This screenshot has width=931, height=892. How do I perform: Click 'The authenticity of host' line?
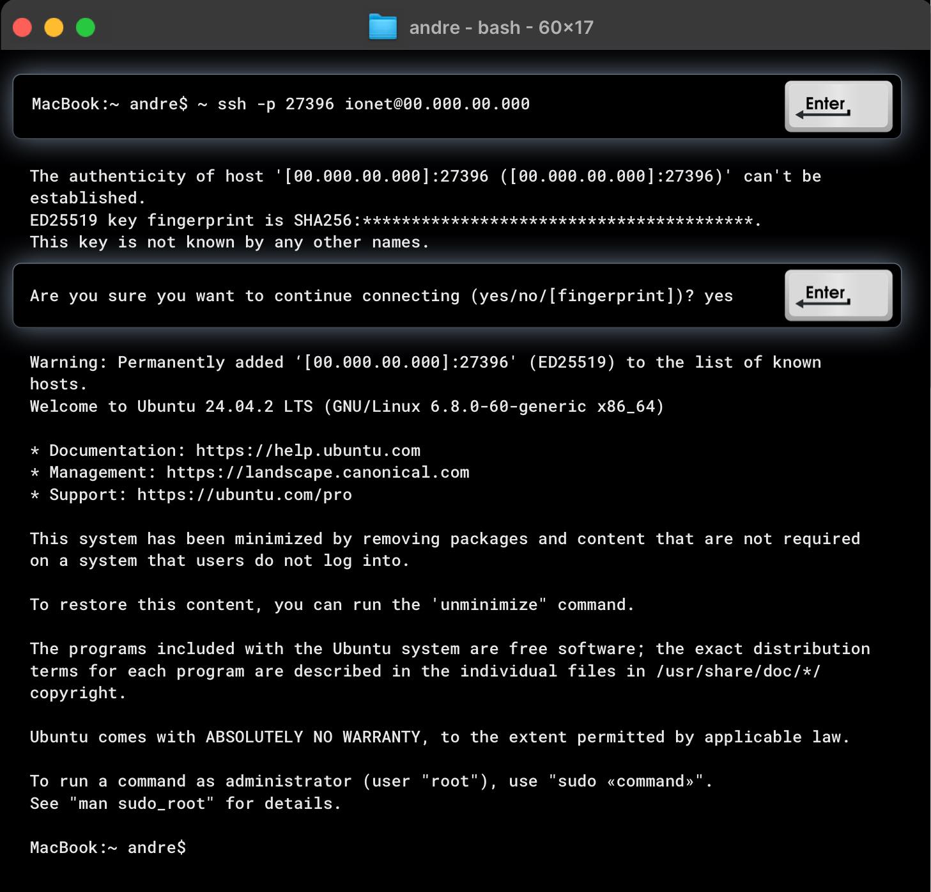pyautogui.click(x=426, y=176)
